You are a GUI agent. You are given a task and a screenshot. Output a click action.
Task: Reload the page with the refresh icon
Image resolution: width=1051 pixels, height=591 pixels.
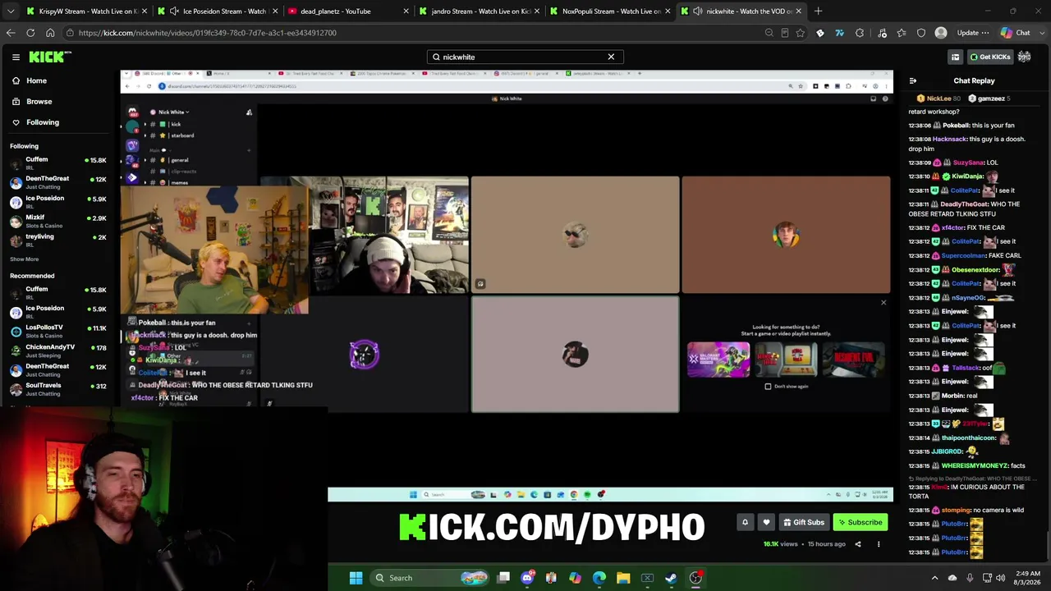pos(30,33)
